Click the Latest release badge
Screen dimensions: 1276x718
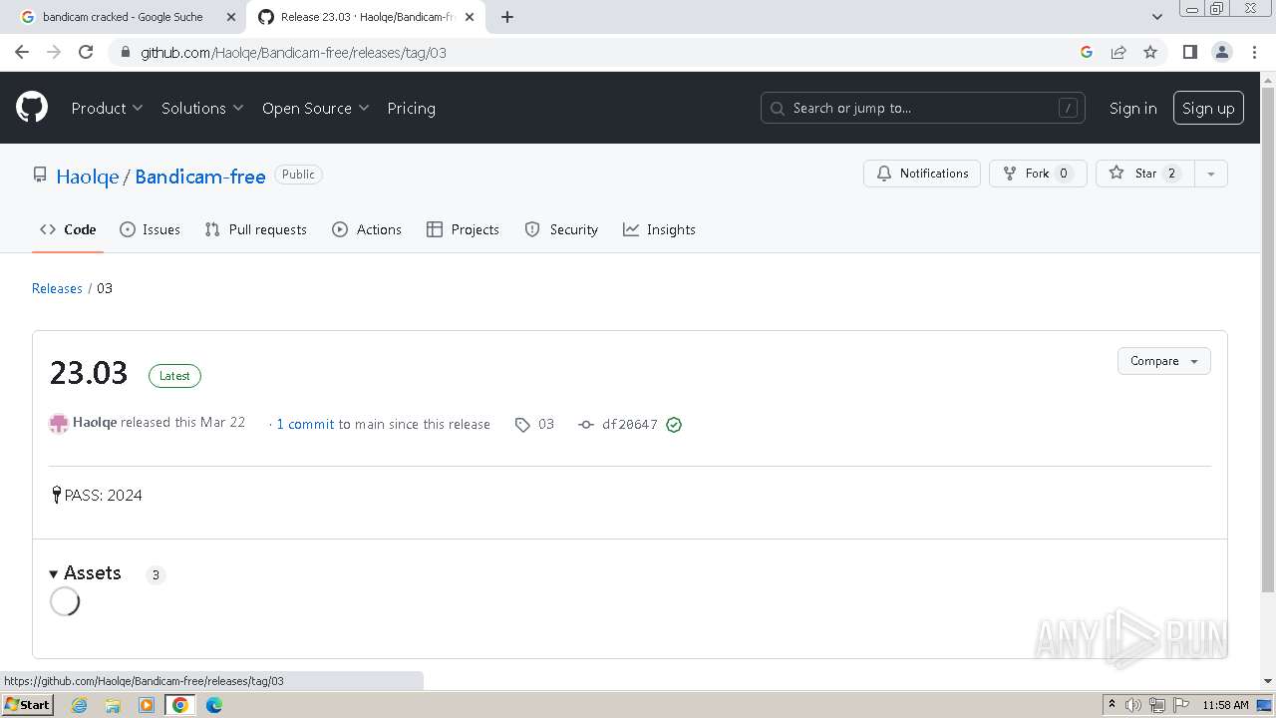coord(174,376)
